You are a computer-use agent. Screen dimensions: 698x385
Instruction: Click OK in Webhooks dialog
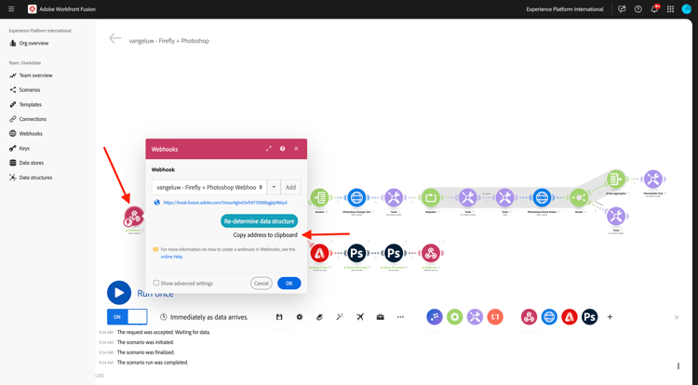coord(289,284)
